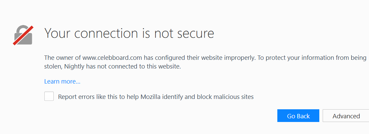Click the 'Your connection is not secure' heading

click(129, 33)
